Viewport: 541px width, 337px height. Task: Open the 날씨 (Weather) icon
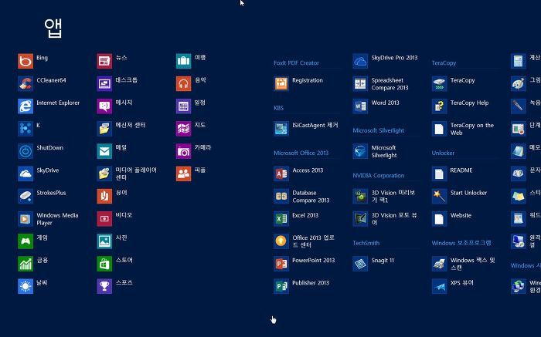[26, 286]
